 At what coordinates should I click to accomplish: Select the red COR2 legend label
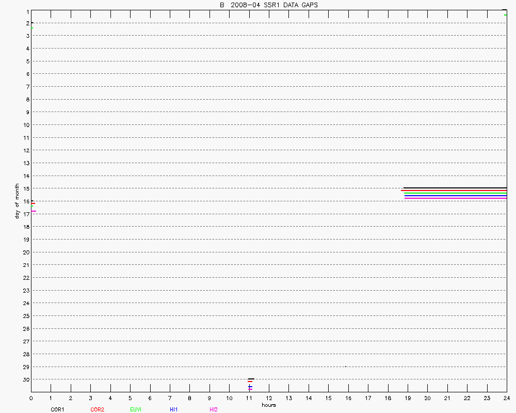pyautogui.click(x=97, y=409)
